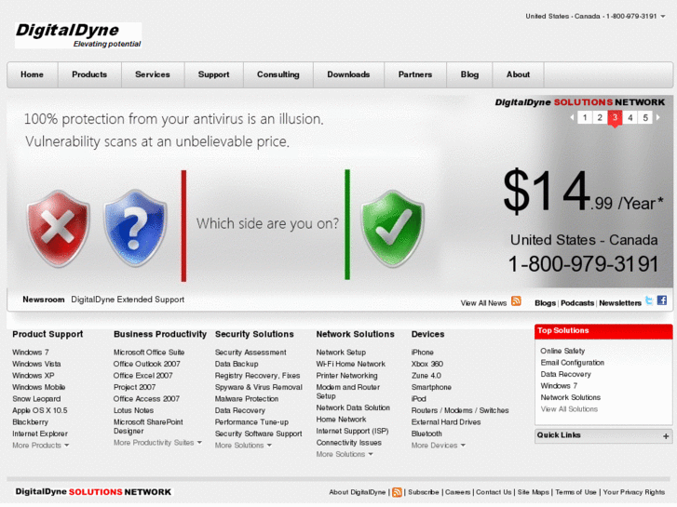Open Your Privacy Rights footer link
Image resolution: width=677 pixels, height=507 pixels.
point(634,492)
